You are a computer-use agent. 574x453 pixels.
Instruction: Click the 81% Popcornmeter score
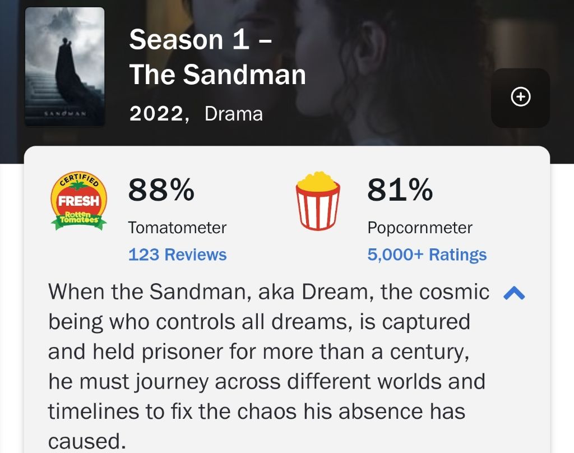[x=400, y=190]
